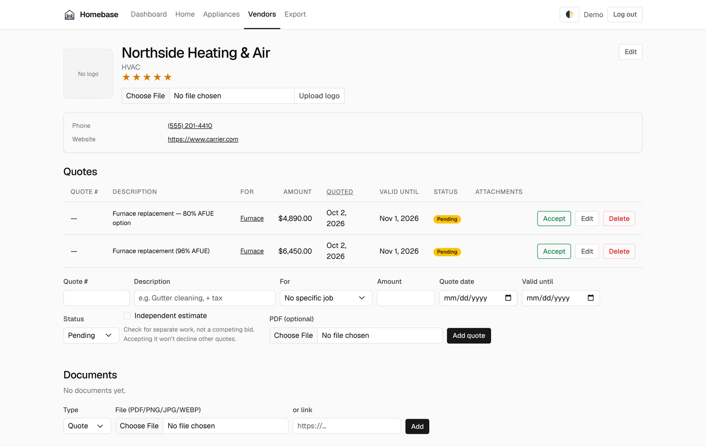Open Furnace link in the 80% AFUE quote row
This screenshot has height=447, width=706.
click(x=252, y=219)
